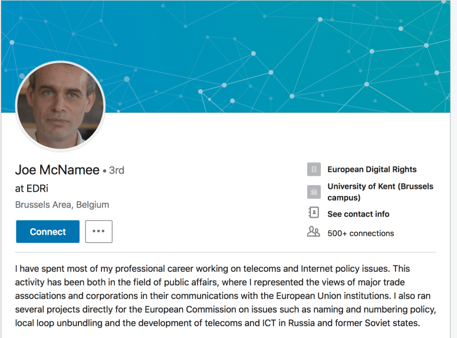The width and height of the screenshot is (457, 338).
Task: Click the blue network banner image
Action: coord(265,53)
